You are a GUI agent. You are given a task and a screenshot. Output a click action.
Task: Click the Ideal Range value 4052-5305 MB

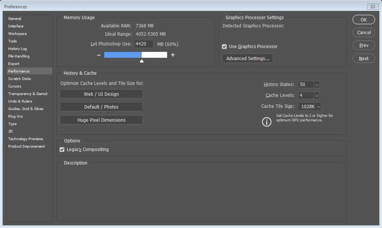(x=151, y=34)
